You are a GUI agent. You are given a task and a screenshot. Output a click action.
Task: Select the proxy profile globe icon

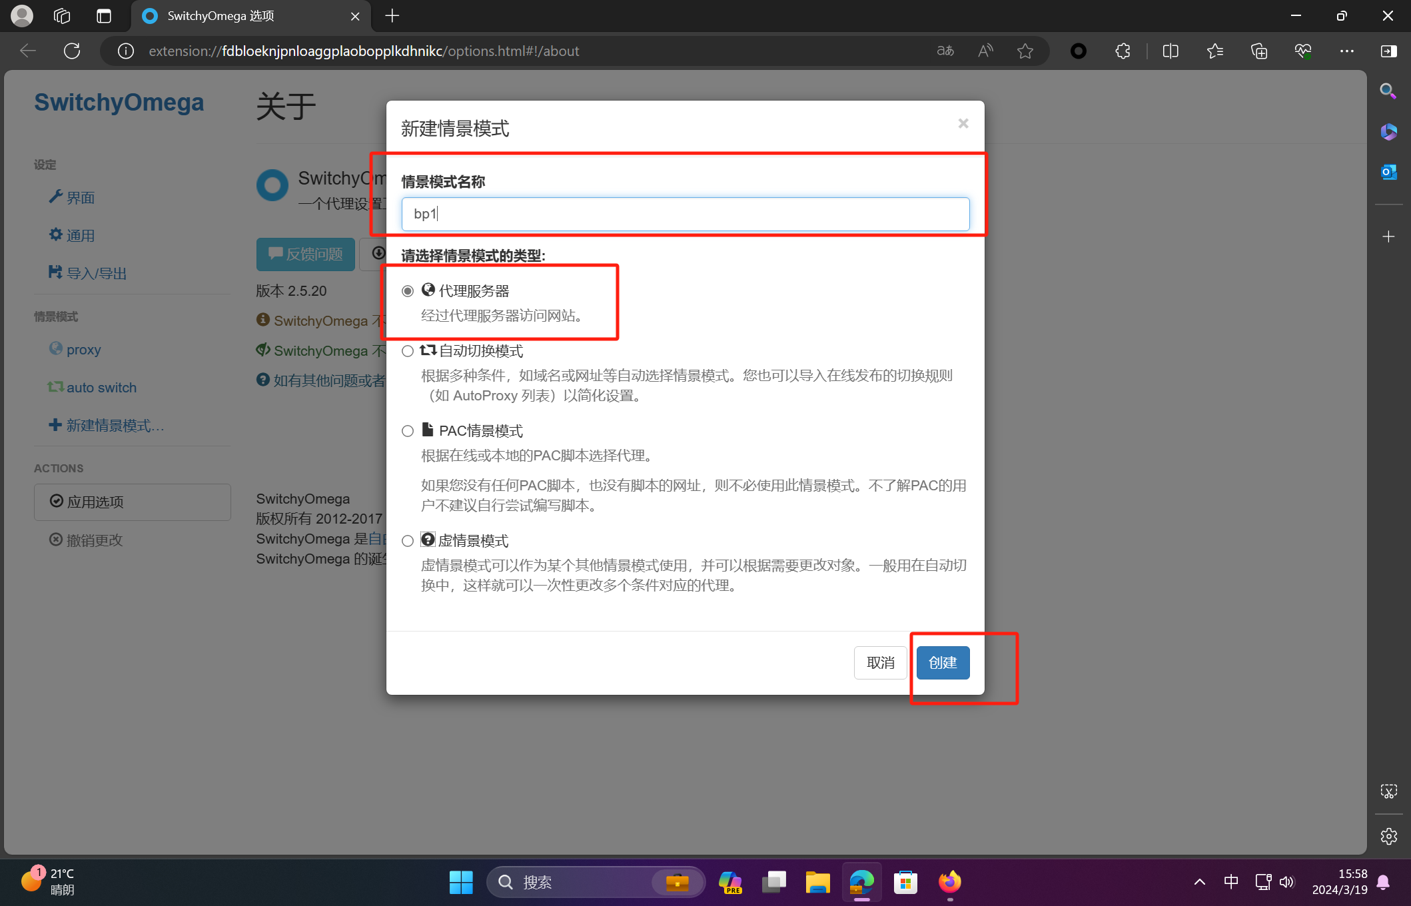pos(57,349)
